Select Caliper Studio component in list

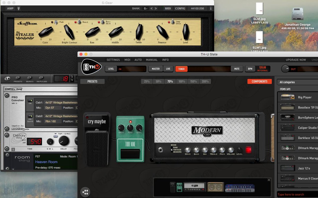click(x=298, y=128)
